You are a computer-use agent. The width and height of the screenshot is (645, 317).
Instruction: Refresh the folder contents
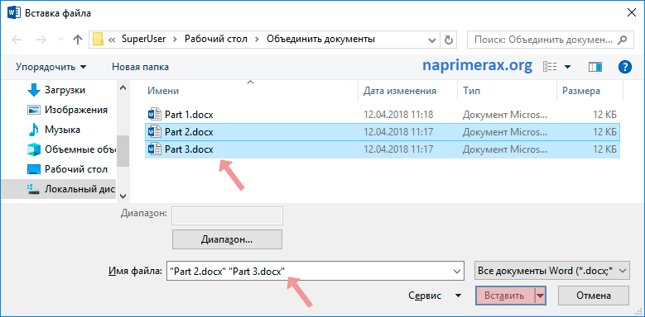coord(449,40)
